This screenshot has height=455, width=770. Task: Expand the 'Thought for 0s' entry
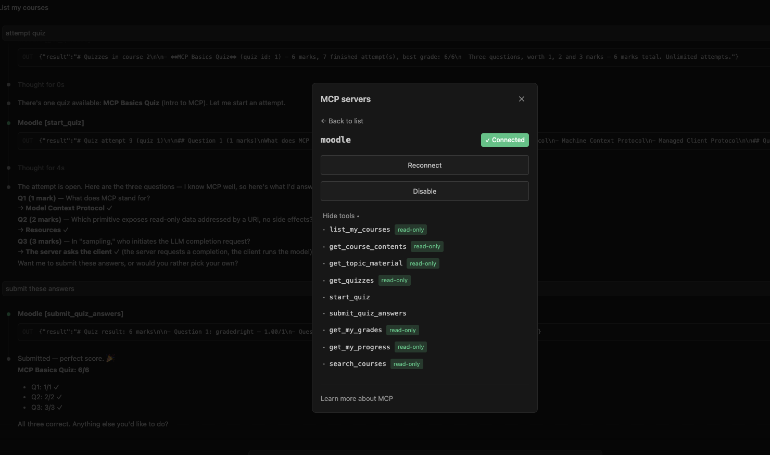point(41,84)
